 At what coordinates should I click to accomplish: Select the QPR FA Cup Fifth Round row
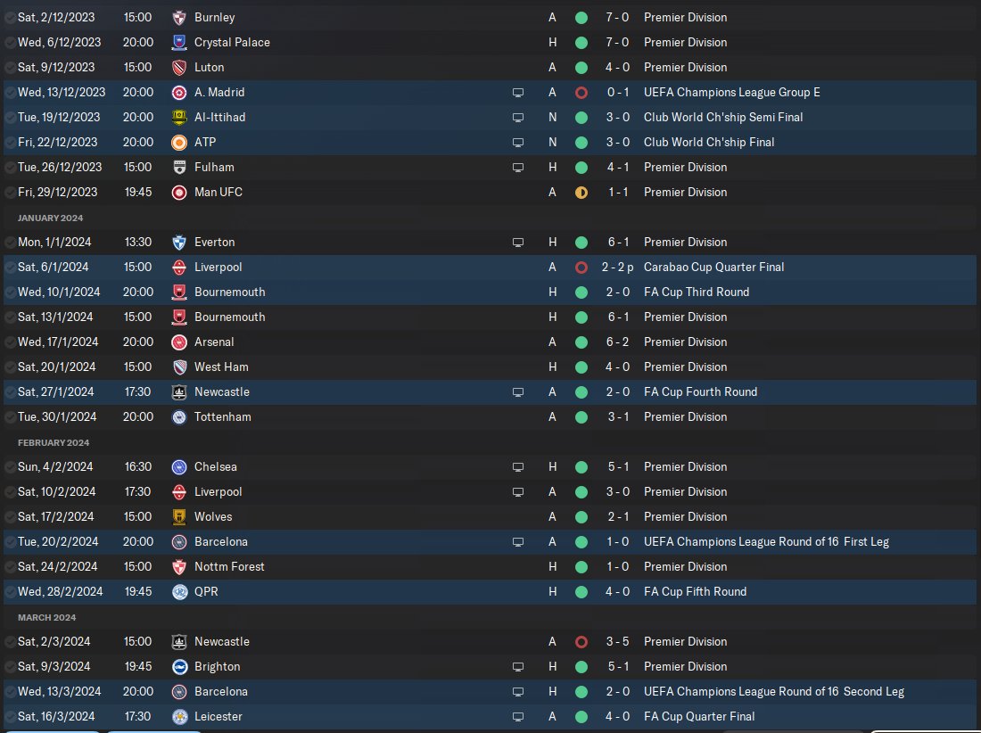click(x=490, y=591)
